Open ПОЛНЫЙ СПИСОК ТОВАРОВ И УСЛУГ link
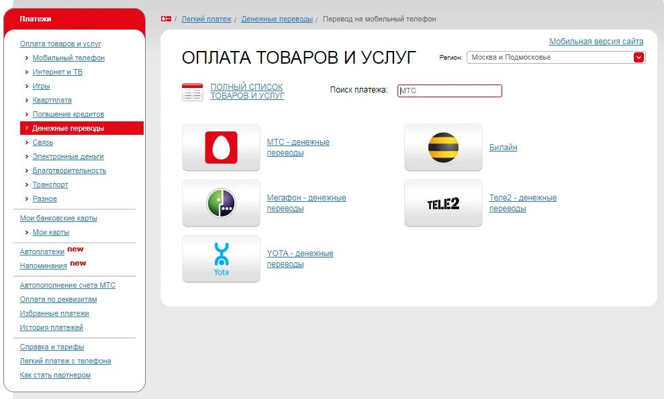The image size is (664, 399). [247, 91]
